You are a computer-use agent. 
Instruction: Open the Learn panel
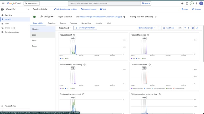(x=185, y=9)
